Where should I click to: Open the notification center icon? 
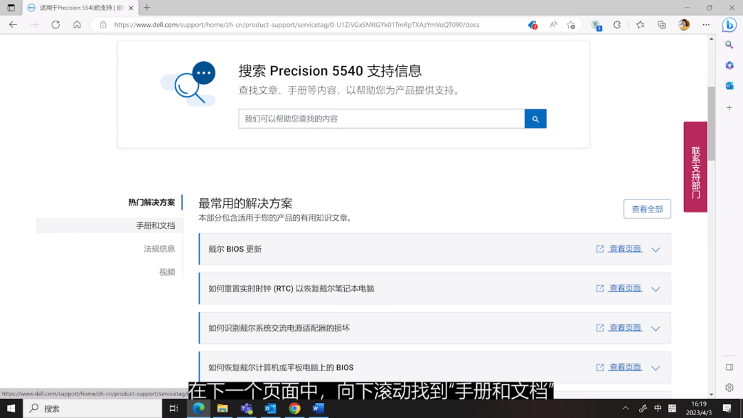coord(727,408)
